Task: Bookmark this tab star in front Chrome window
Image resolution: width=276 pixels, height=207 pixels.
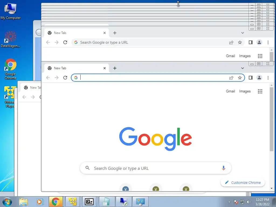Action: tap(240, 78)
